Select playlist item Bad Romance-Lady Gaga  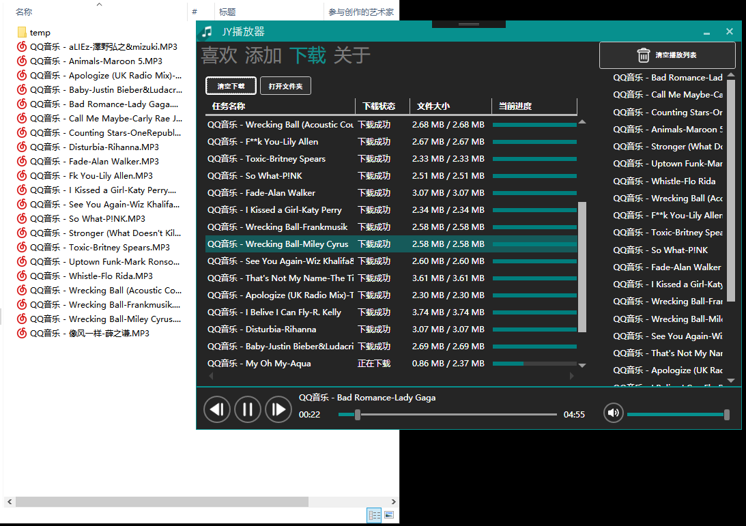coord(668,78)
